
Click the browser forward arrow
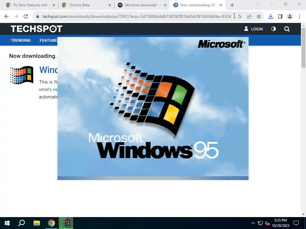click(x=16, y=17)
